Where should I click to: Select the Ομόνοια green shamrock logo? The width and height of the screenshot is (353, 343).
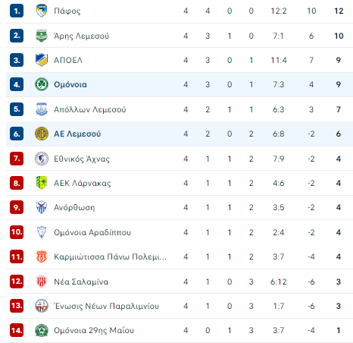(42, 84)
